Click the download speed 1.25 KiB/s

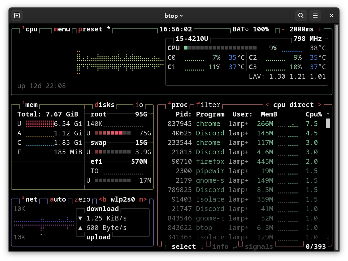pyautogui.click(x=107, y=218)
